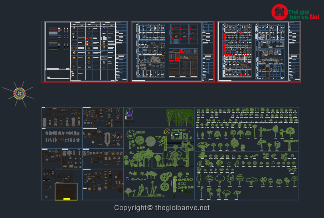The image size is (324, 218).
Task: Click the oval conference table block
Action: 107,139
